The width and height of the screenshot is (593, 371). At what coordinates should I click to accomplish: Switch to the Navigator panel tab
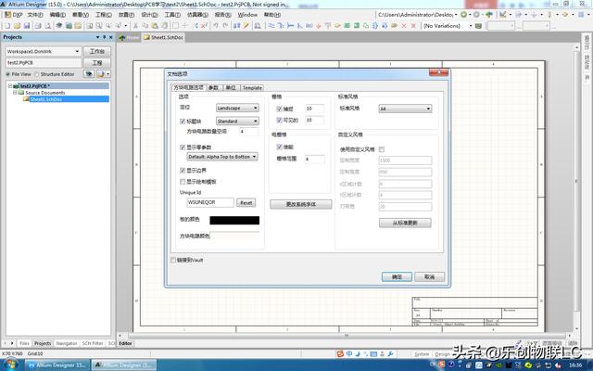[67, 343]
